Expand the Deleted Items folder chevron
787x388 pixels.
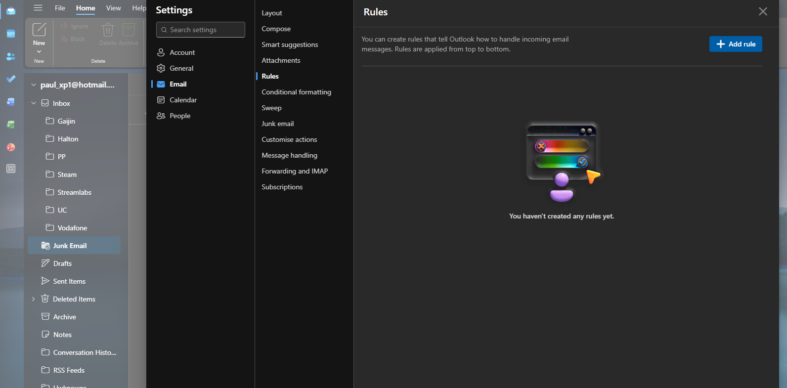point(34,299)
